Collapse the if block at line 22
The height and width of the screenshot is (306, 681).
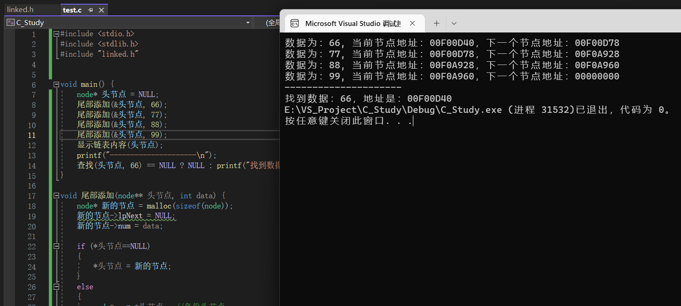click(56, 246)
